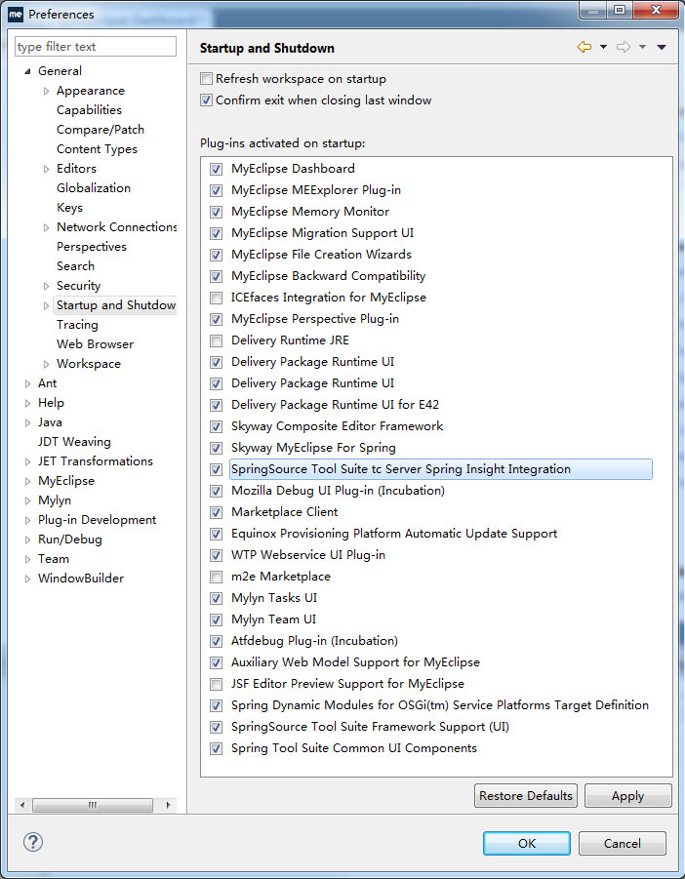The height and width of the screenshot is (879, 685).
Task: Maximize the Preferences window
Action: pos(620,10)
